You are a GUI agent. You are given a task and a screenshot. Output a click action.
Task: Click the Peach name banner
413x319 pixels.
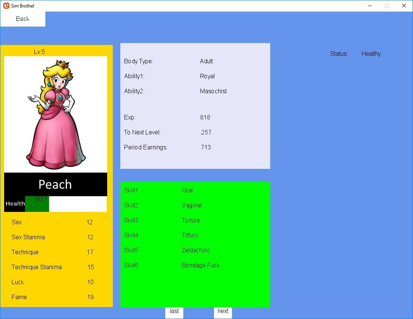tap(55, 185)
